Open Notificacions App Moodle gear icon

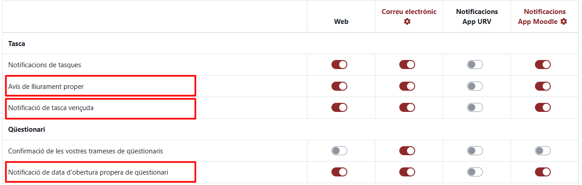pos(563,22)
